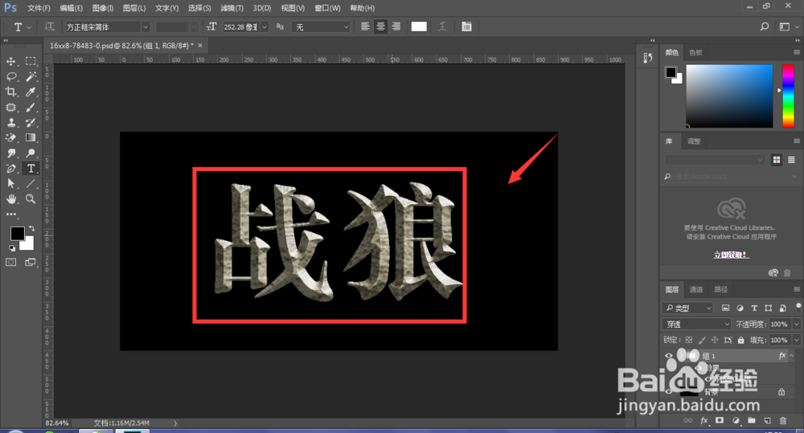Open the layer filter 类型 dropdown
Image resolution: width=804 pixels, height=433 pixels.
(689, 308)
